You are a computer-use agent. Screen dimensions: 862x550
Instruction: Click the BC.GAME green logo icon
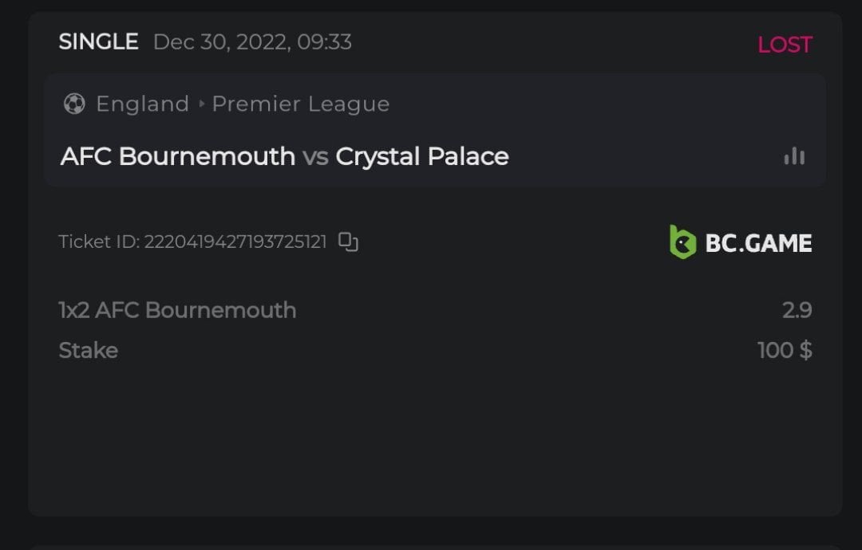(682, 242)
